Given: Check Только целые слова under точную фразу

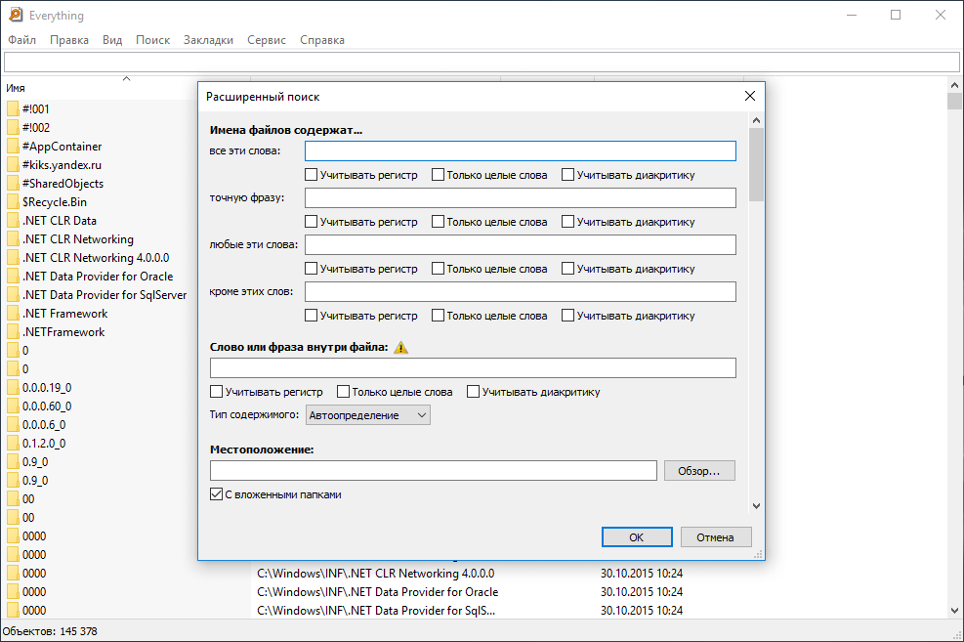Looking at the screenshot, I should tap(439, 222).
